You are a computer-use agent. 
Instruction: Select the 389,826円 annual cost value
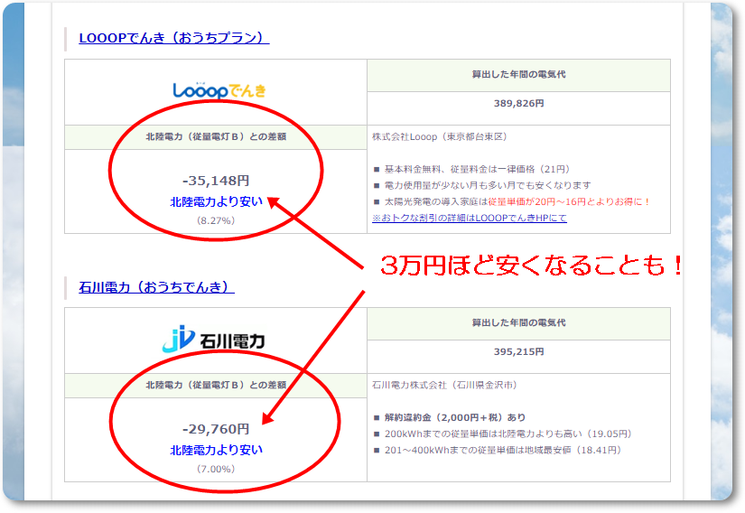pyautogui.click(x=518, y=103)
